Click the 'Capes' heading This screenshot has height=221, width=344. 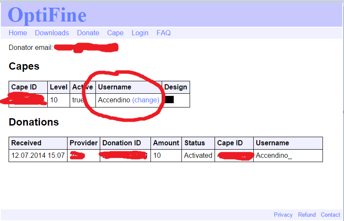coord(24,66)
